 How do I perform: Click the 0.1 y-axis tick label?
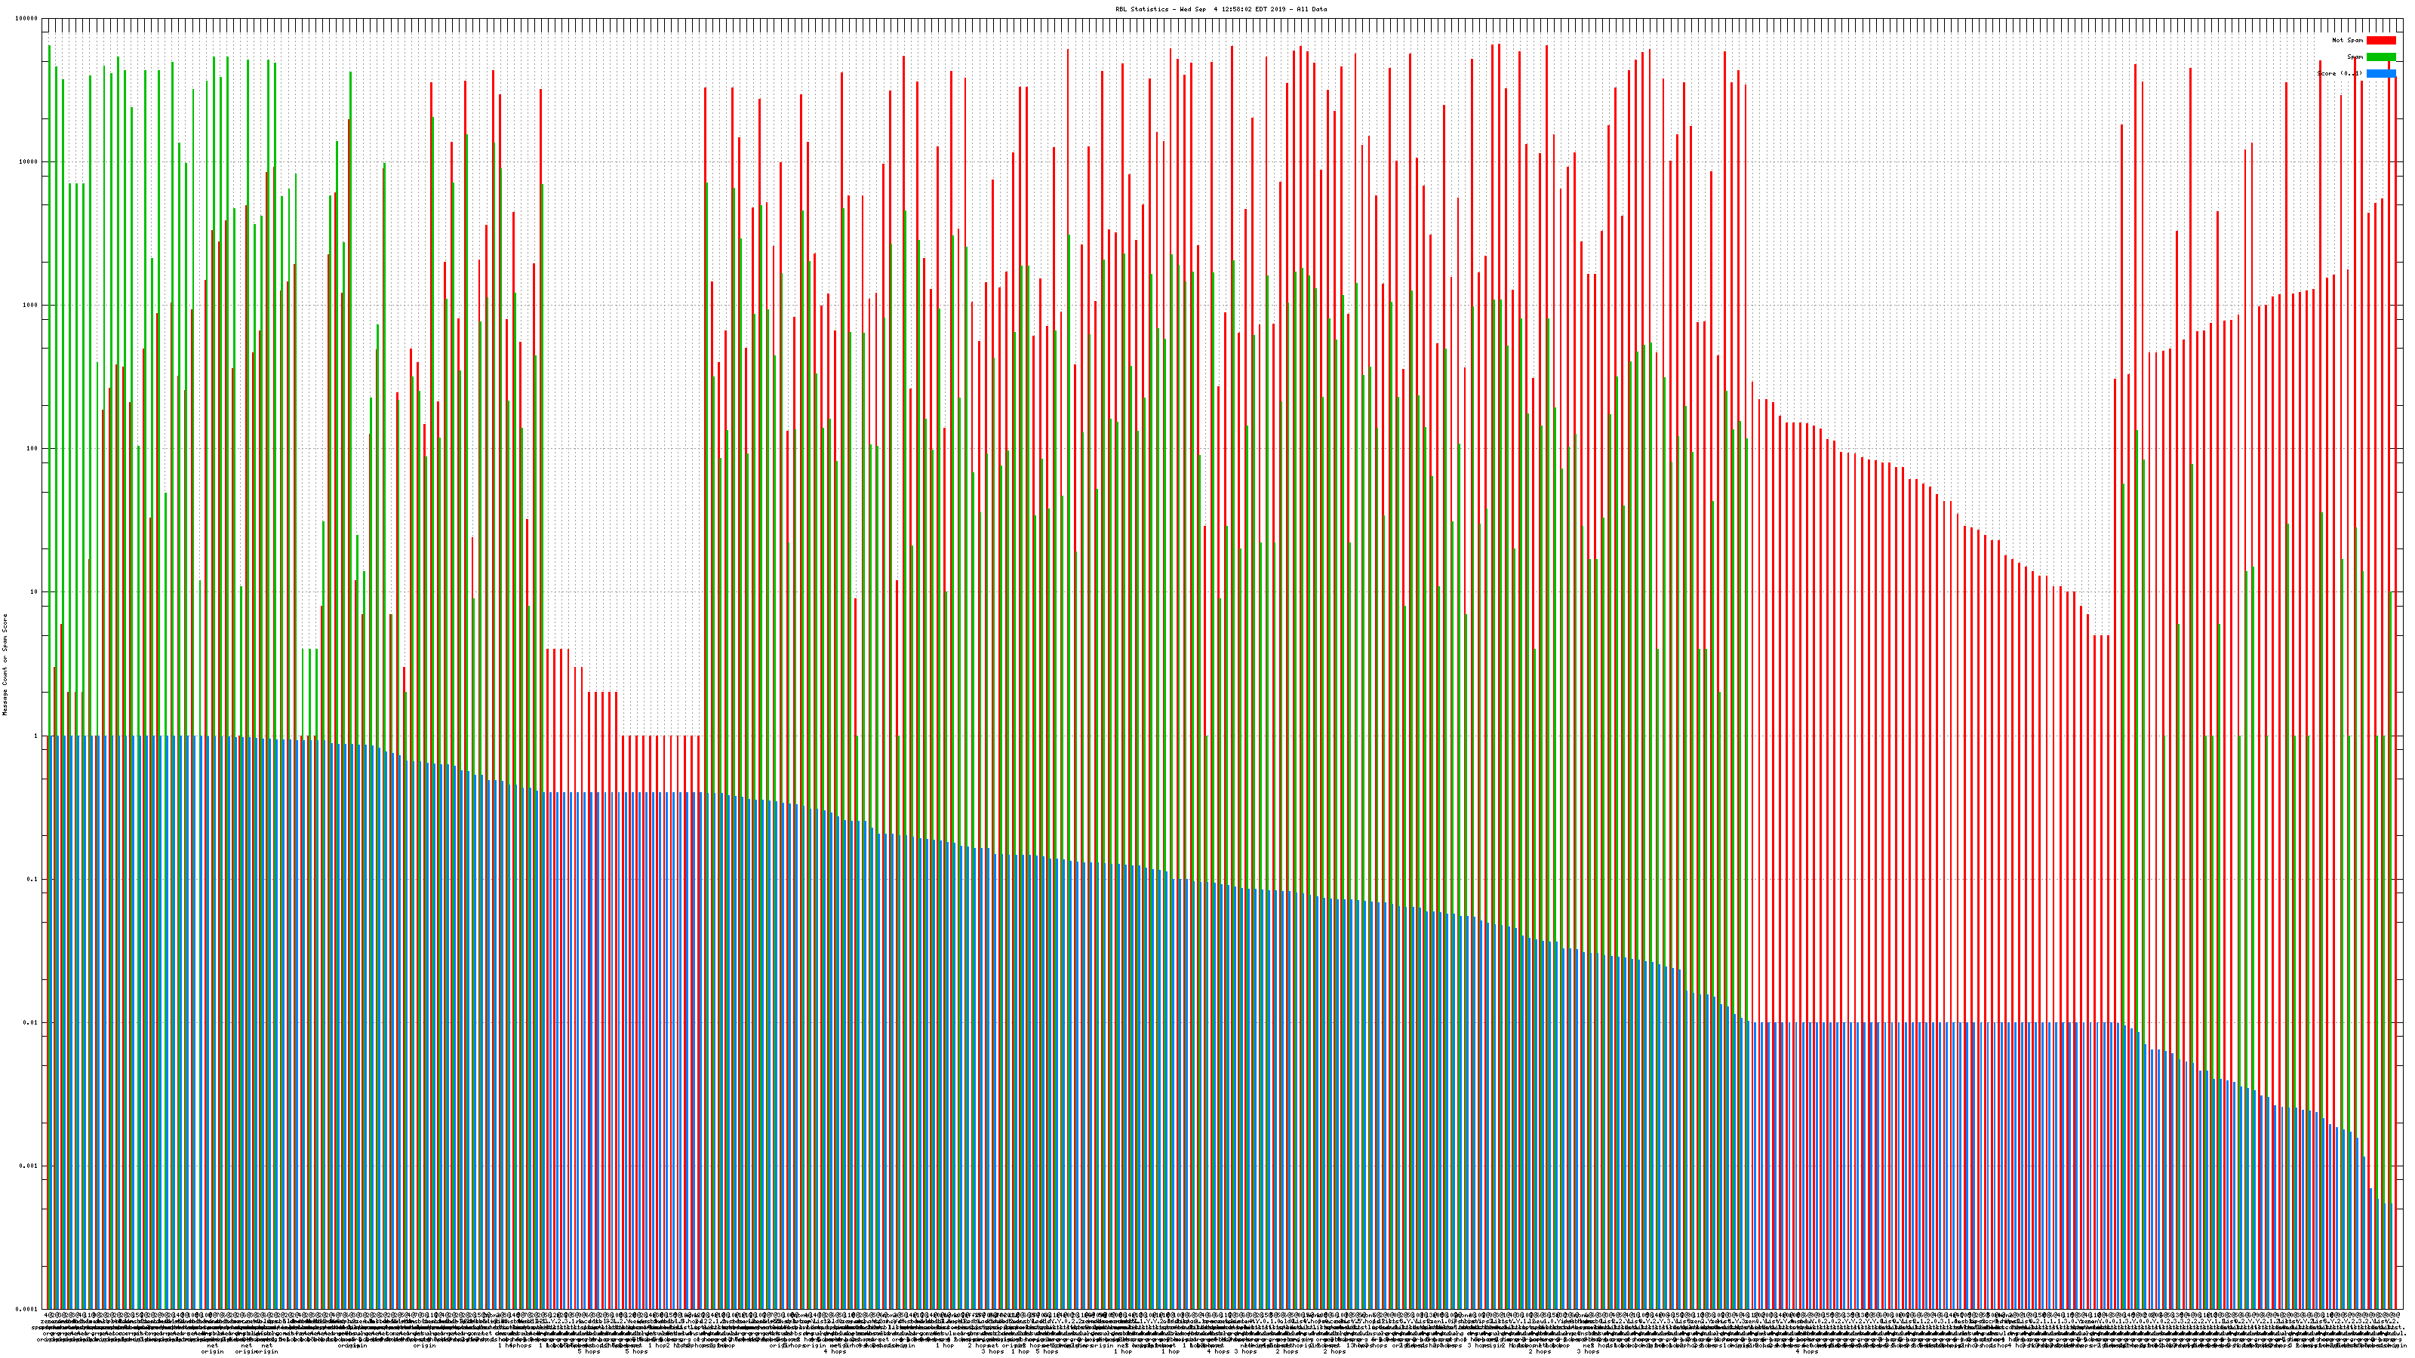tap(32, 879)
